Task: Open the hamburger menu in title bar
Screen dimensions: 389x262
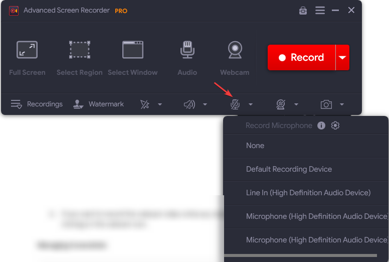Action: point(320,11)
